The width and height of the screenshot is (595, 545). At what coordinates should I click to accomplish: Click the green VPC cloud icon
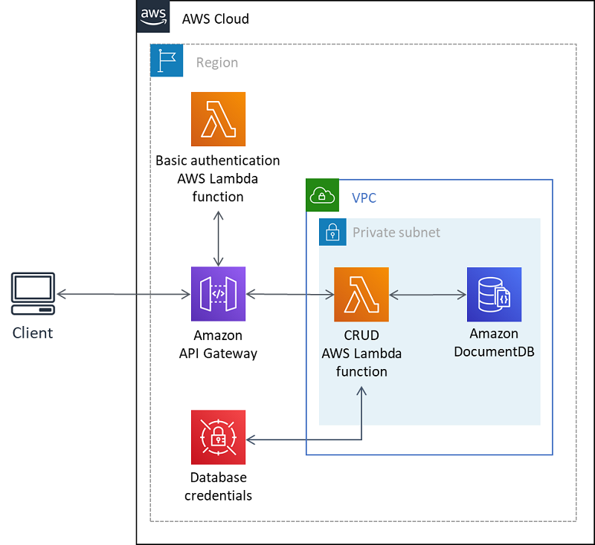pyautogui.click(x=323, y=195)
